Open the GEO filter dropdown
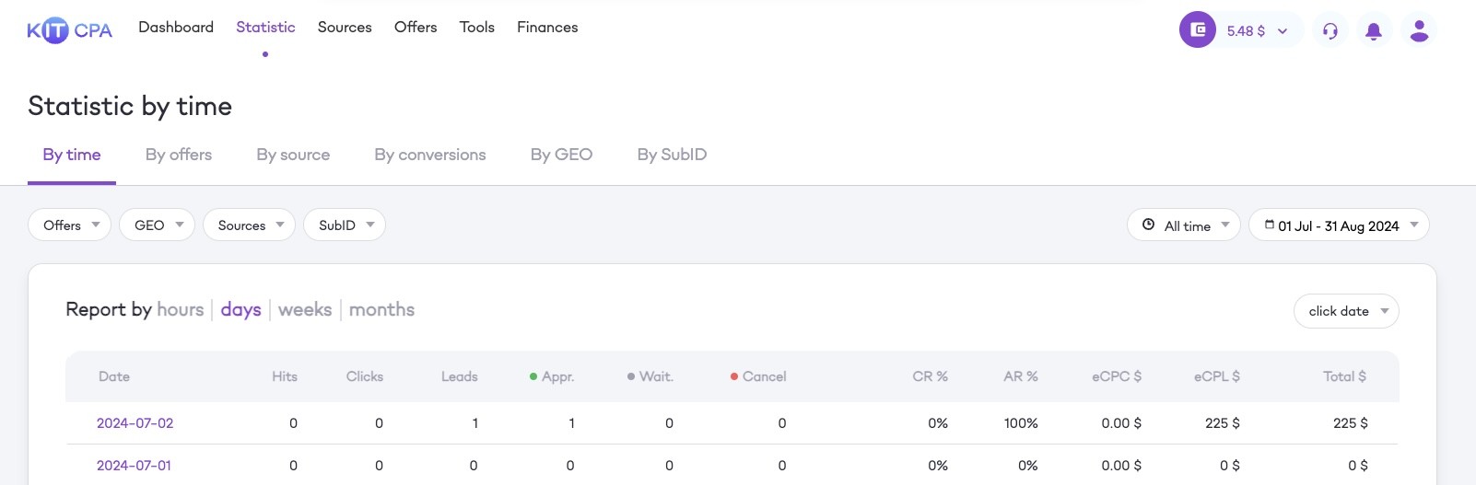The image size is (1476, 485). pos(157,225)
